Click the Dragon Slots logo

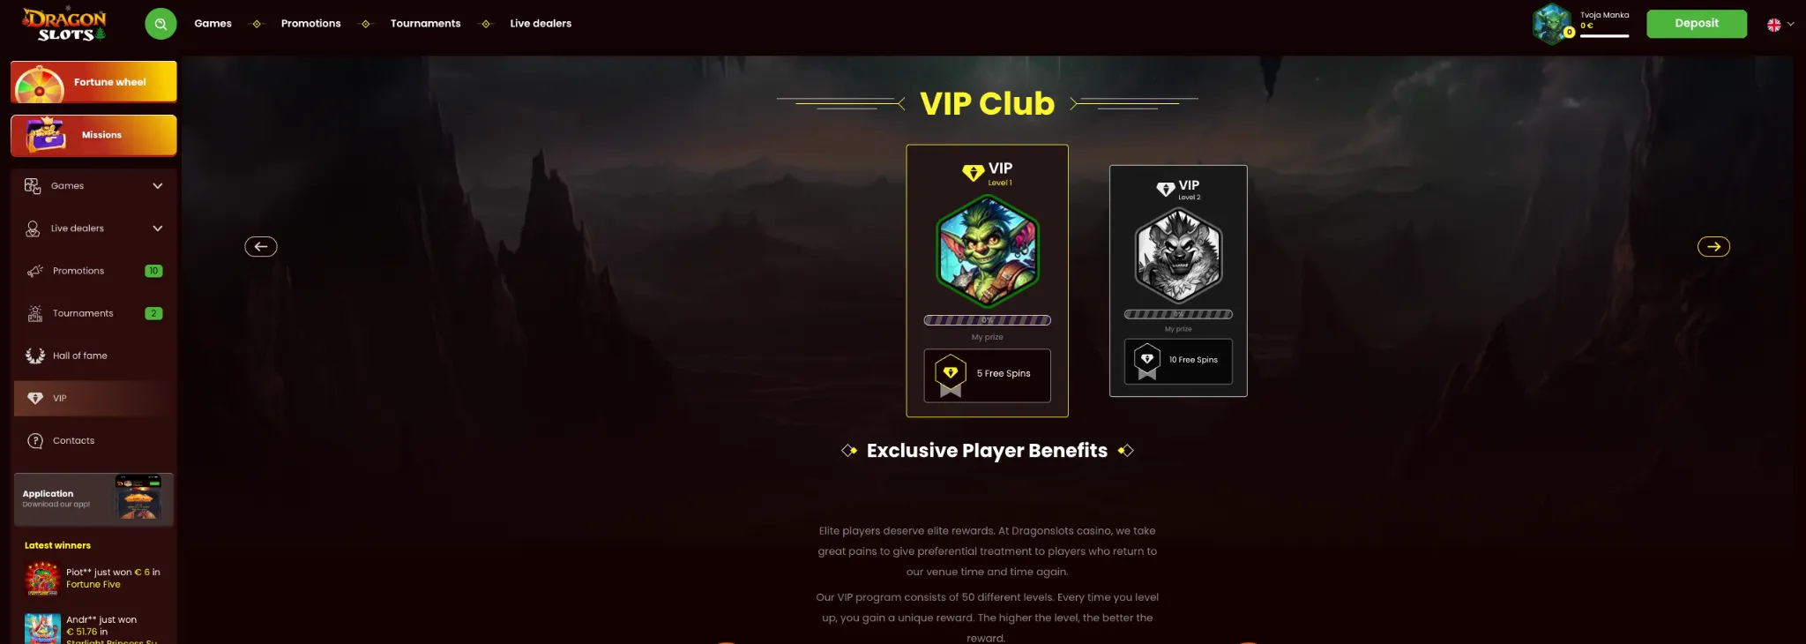tap(64, 24)
